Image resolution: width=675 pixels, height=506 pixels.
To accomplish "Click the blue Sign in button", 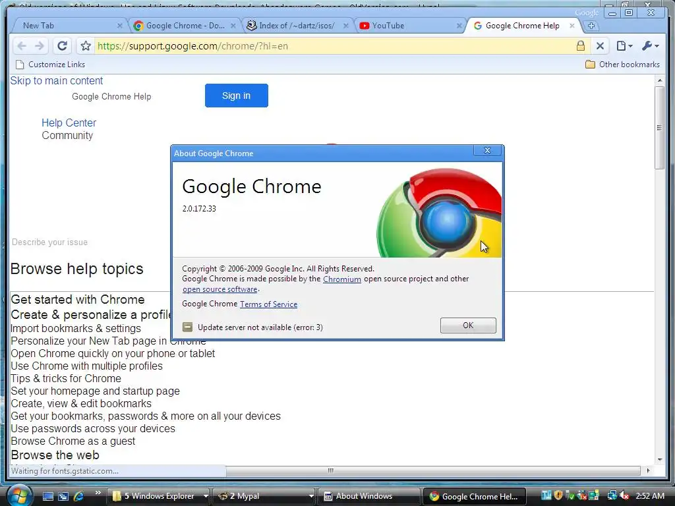I will 237,96.
